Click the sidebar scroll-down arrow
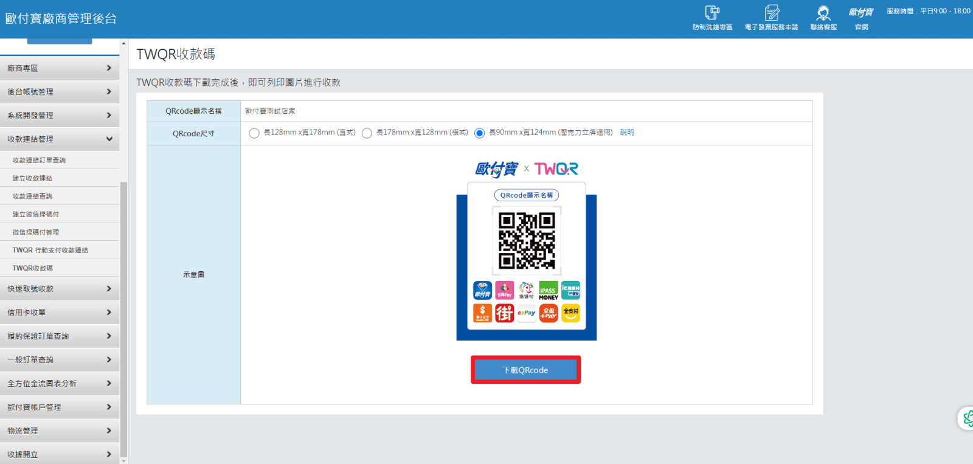The height and width of the screenshot is (464, 973). (124, 460)
